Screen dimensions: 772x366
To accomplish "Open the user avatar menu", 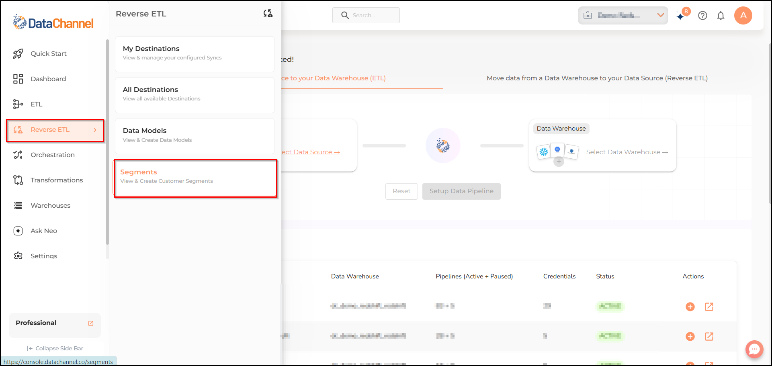I will point(743,15).
